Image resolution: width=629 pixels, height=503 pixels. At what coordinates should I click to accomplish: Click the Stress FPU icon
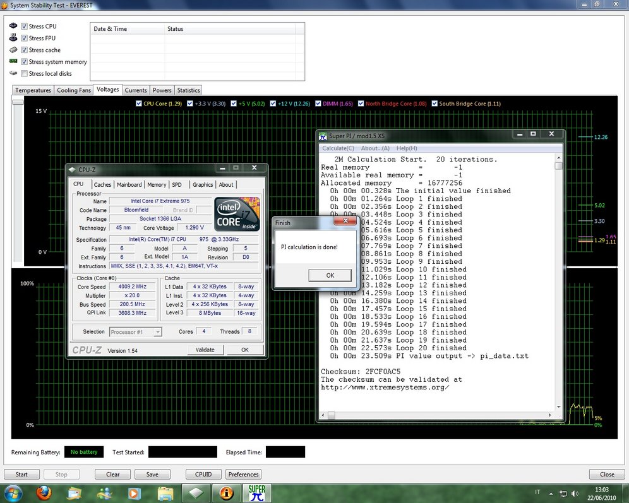13,38
